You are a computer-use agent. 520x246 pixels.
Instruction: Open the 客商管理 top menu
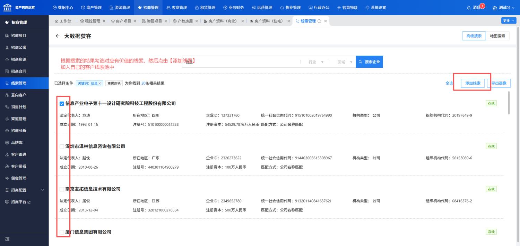(176, 8)
